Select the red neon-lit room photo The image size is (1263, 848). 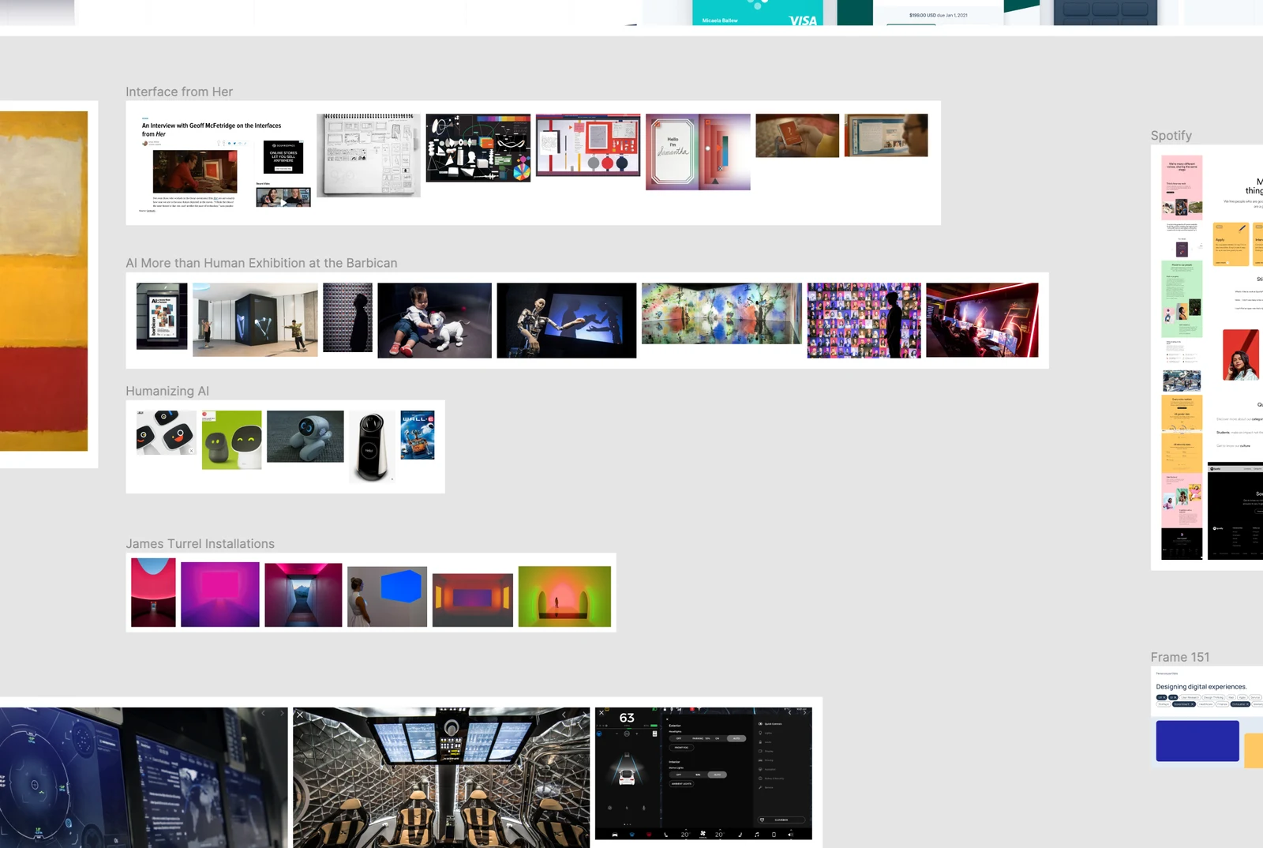click(x=982, y=320)
